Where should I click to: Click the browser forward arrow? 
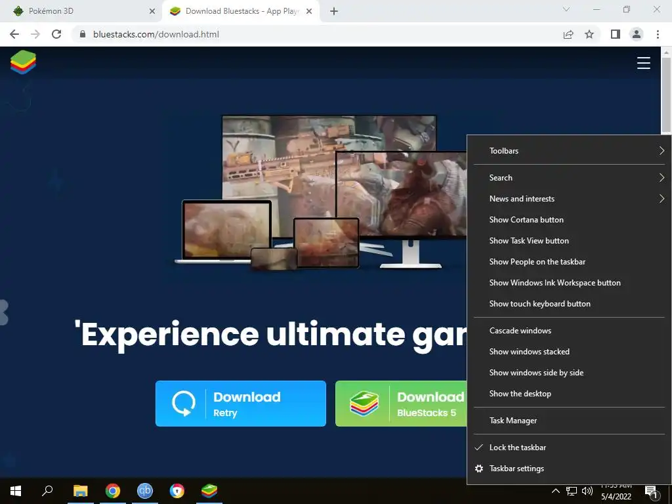(35, 34)
